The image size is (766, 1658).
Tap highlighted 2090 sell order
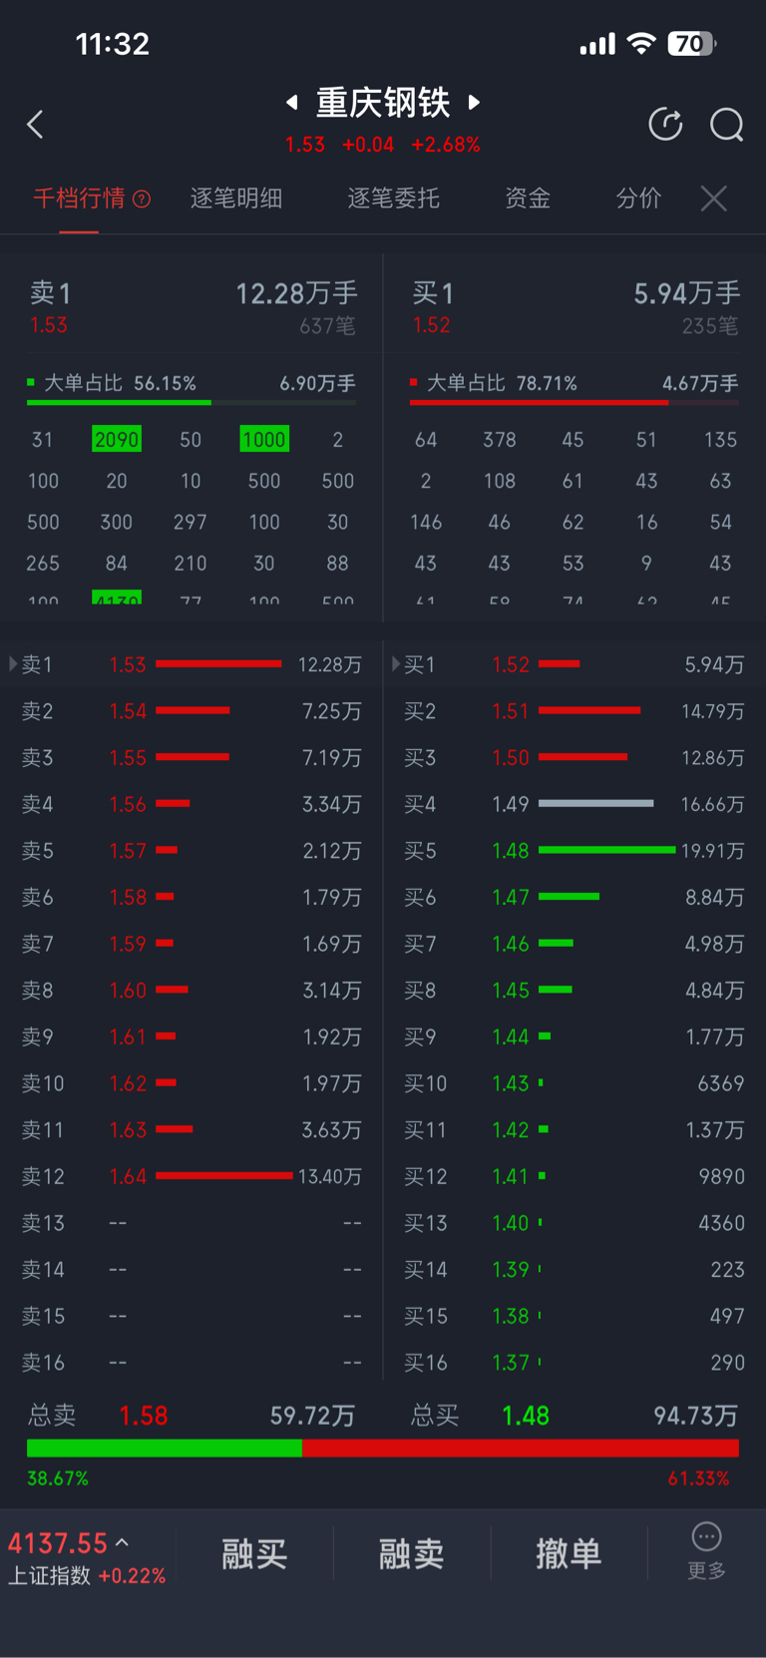(117, 439)
